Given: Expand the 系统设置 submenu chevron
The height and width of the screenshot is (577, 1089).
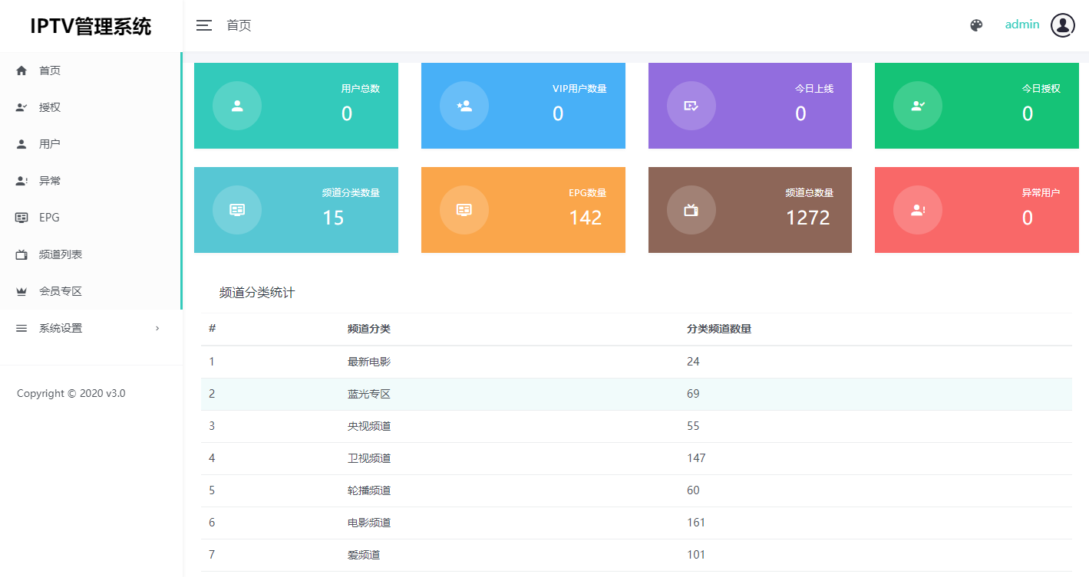Looking at the screenshot, I should coord(157,328).
